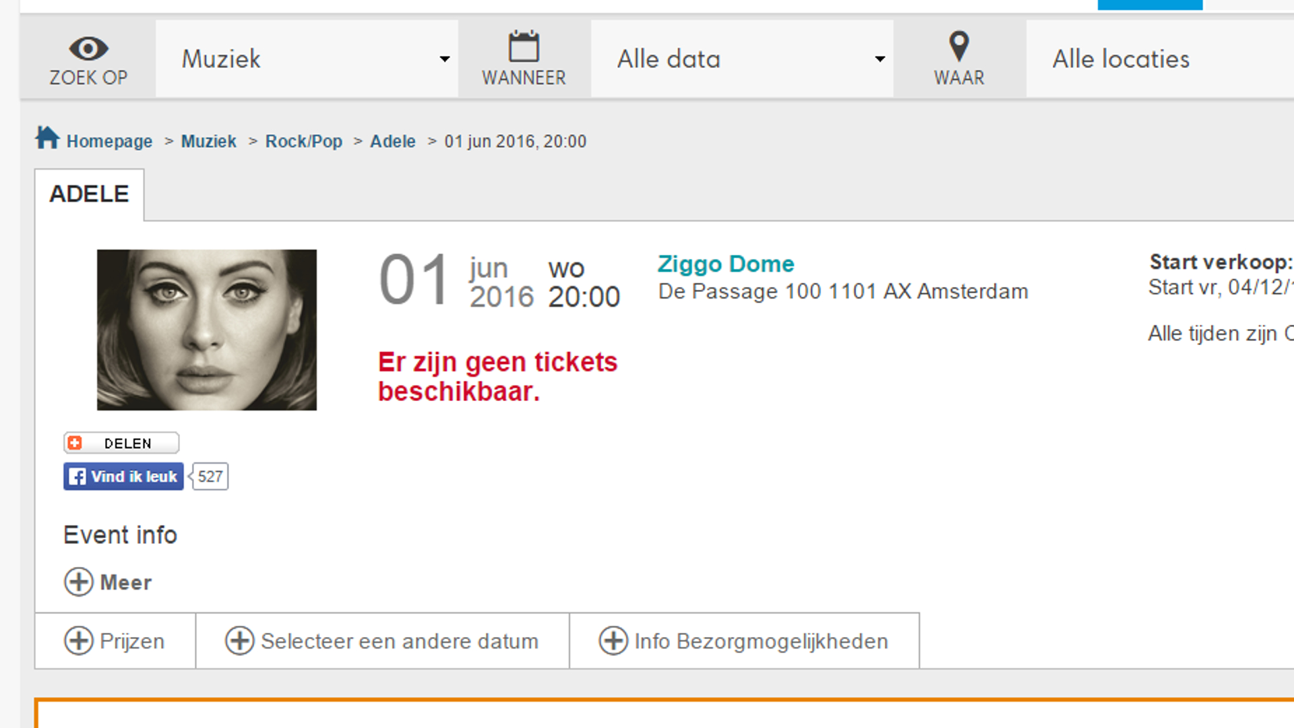1294x728 pixels.
Task: Select the ADELE tab
Action: pos(89,194)
